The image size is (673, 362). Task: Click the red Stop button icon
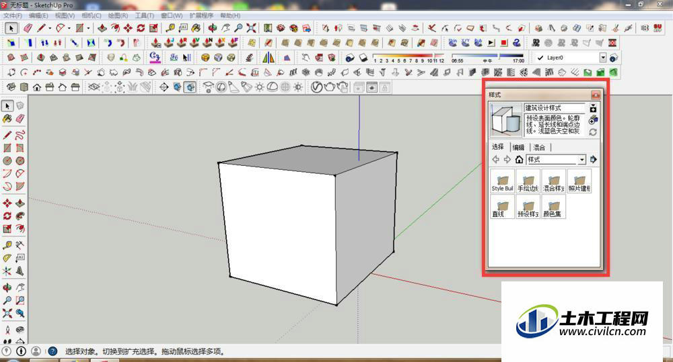[x=504, y=43]
